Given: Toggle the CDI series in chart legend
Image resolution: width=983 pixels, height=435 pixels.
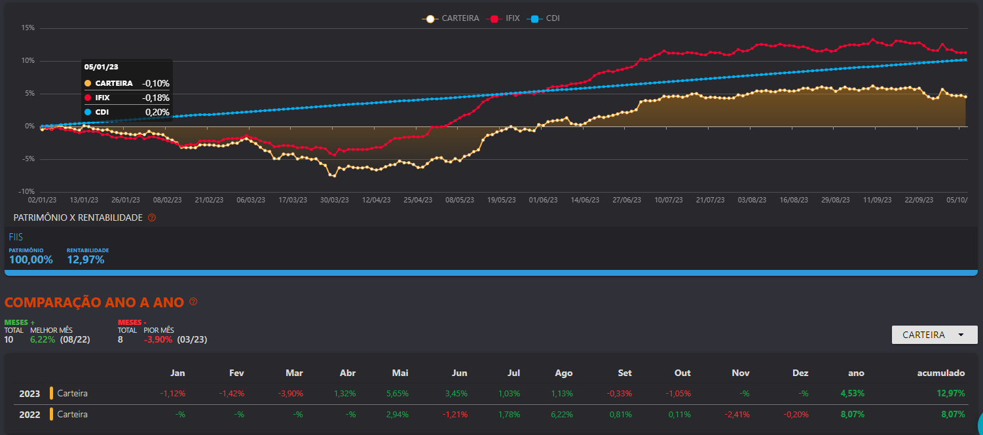Looking at the screenshot, I should [544, 18].
